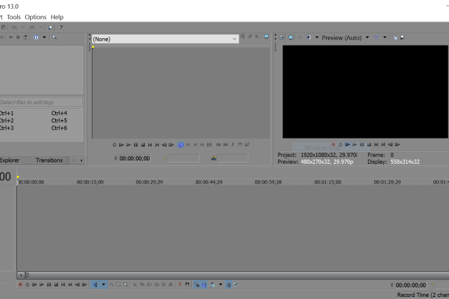The width and height of the screenshot is (449, 299).
Task: Click the Insert Region icon
Action: pyautogui.click(x=187, y=285)
